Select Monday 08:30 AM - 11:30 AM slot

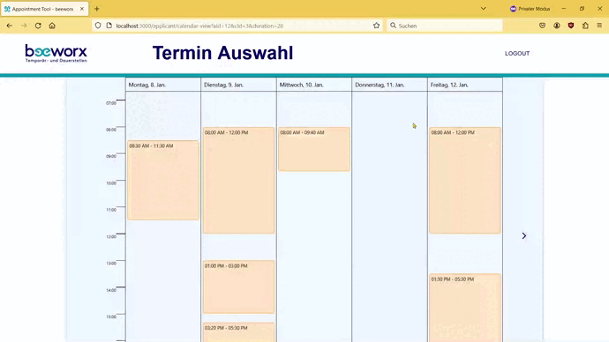pyautogui.click(x=163, y=181)
